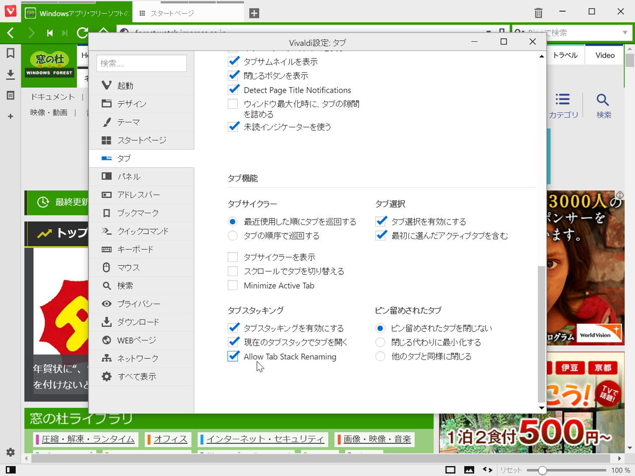This screenshot has width=635, height=476.
Task: Click the trash icon for closed tabs
Action: click(538, 12)
